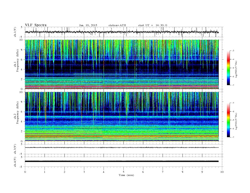Click the ch.1 colorbar "log(PSD)(V²/Hz)" label

[236, 69]
